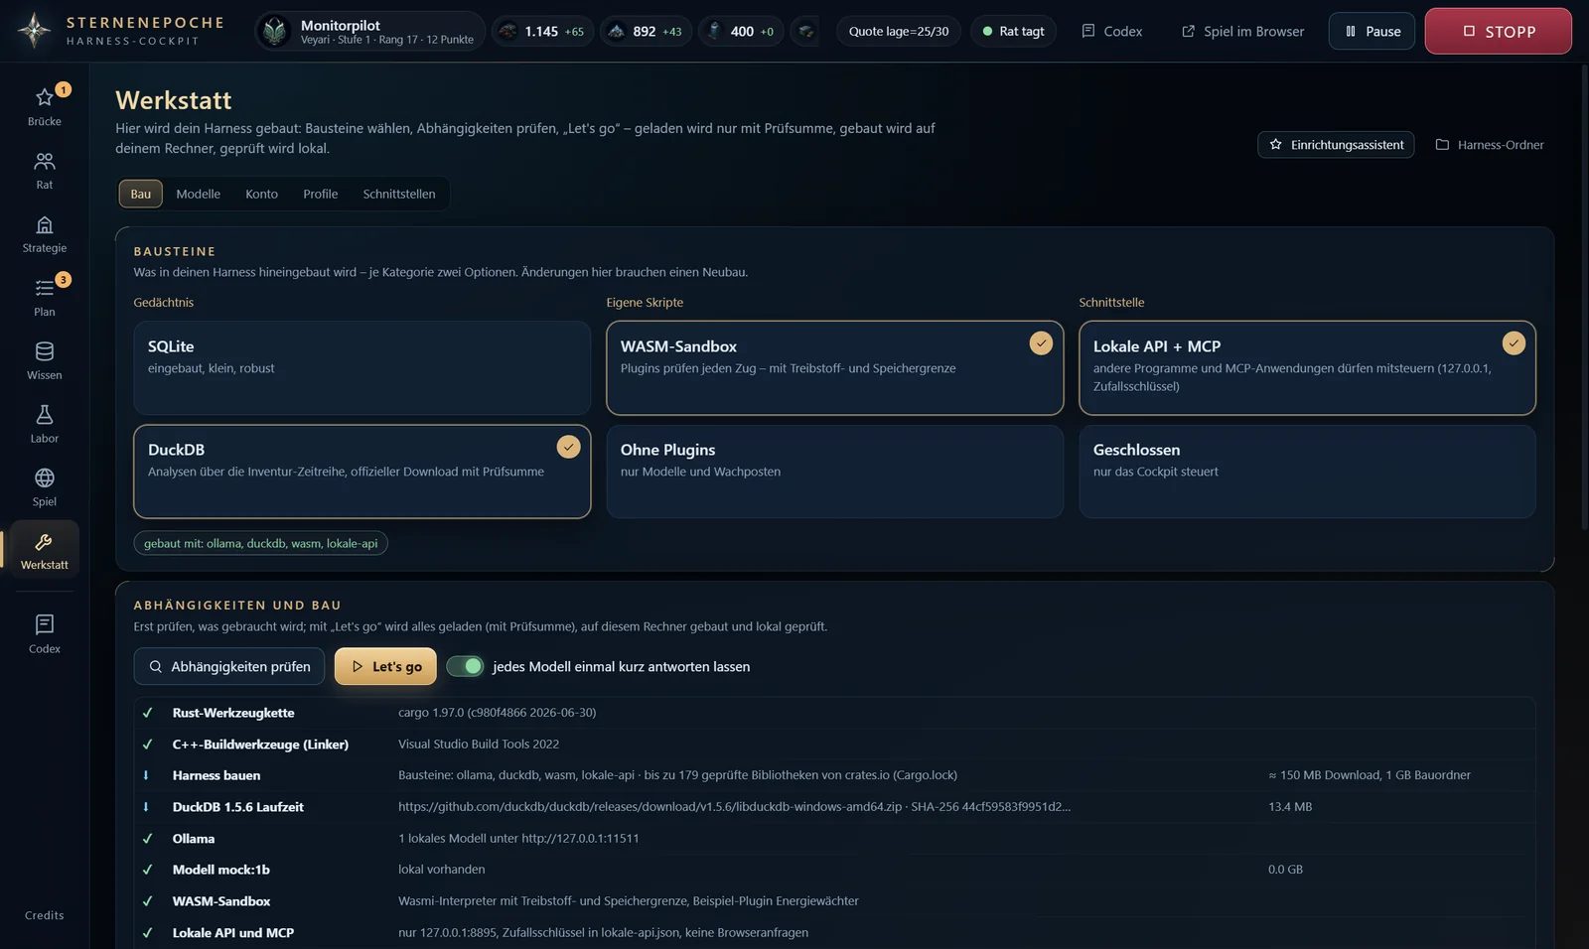Open the Wissen sidebar section
The width and height of the screenshot is (1589, 949).
pos(44,360)
